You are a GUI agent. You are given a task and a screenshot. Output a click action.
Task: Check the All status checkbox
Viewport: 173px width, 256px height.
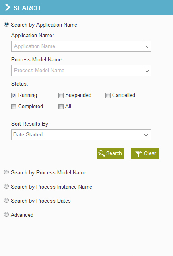pos(61,107)
